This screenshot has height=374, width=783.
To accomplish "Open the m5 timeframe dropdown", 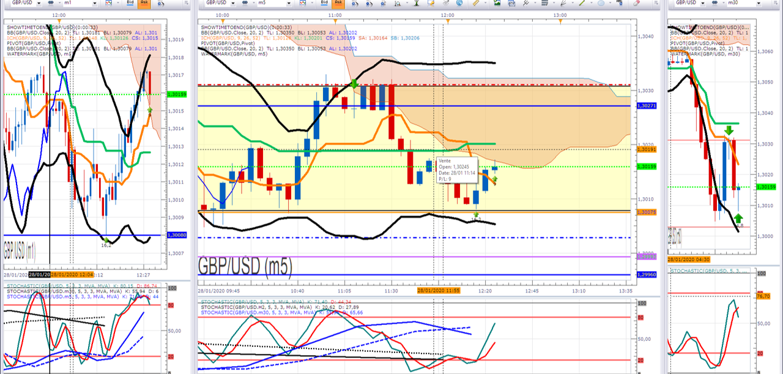I will point(289,3).
